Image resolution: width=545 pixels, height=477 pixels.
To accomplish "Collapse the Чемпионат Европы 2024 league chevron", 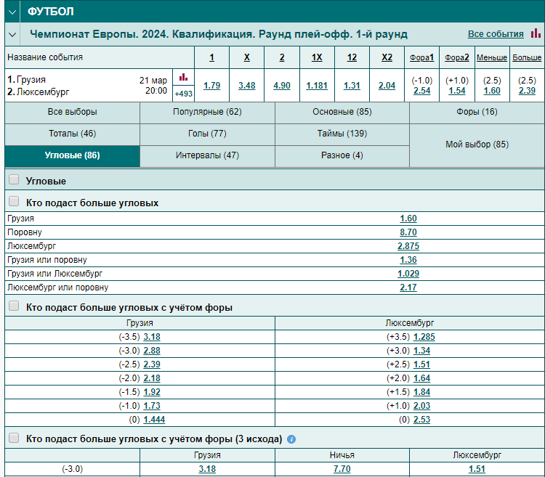I will coord(12,35).
